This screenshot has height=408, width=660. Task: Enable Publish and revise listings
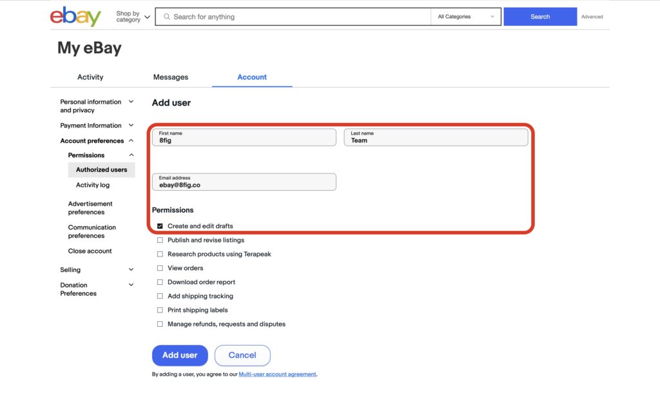160,240
